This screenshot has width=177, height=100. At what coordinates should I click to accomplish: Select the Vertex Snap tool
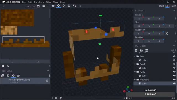74,6
